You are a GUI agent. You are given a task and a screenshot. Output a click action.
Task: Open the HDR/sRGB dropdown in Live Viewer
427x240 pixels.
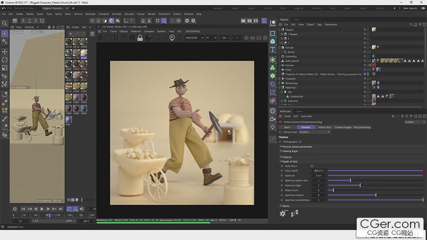194,38
